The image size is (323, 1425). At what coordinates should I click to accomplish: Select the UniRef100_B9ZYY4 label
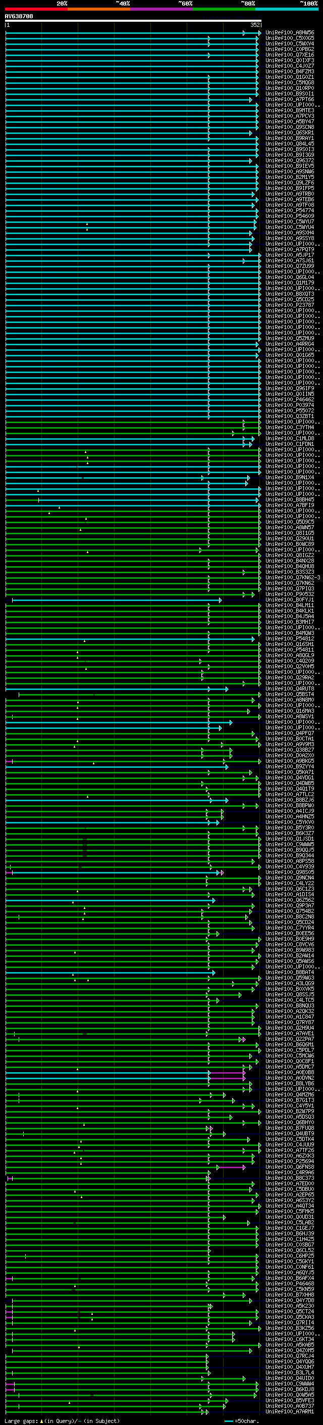[x=290, y=767]
